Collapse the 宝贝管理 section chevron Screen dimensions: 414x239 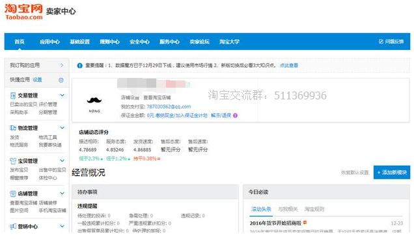(x=62, y=160)
